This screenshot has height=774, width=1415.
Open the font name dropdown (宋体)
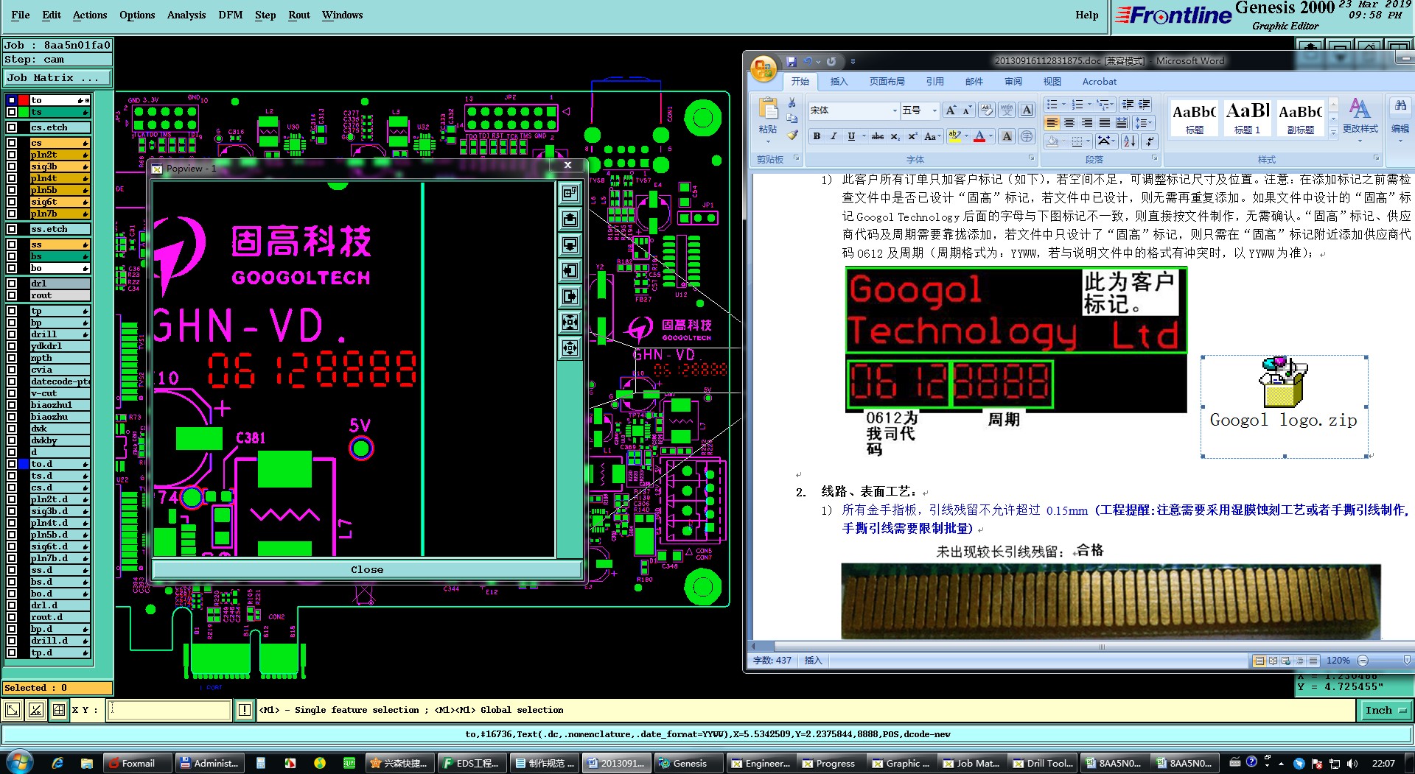click(895, 110)
